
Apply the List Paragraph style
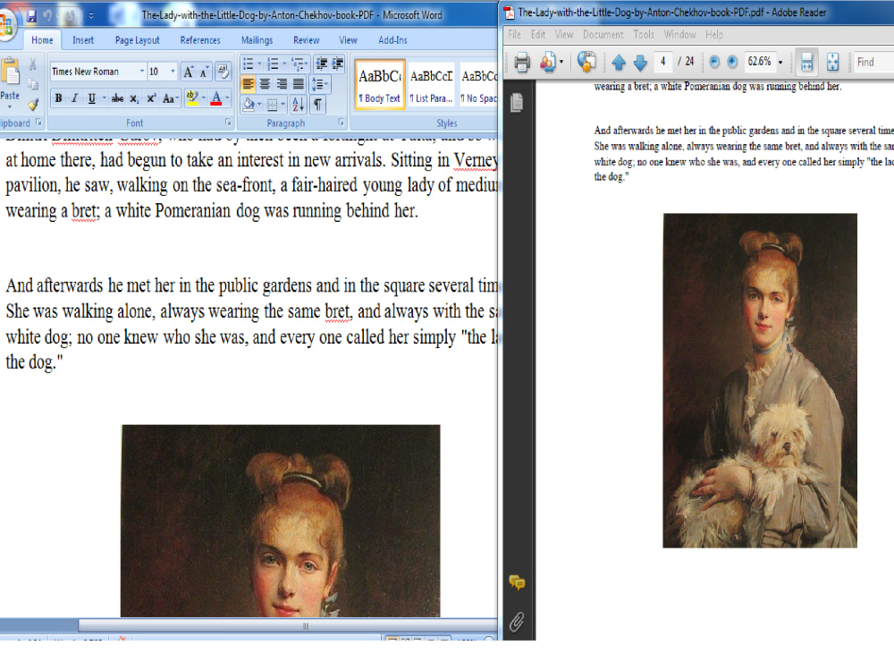point(431,84)
